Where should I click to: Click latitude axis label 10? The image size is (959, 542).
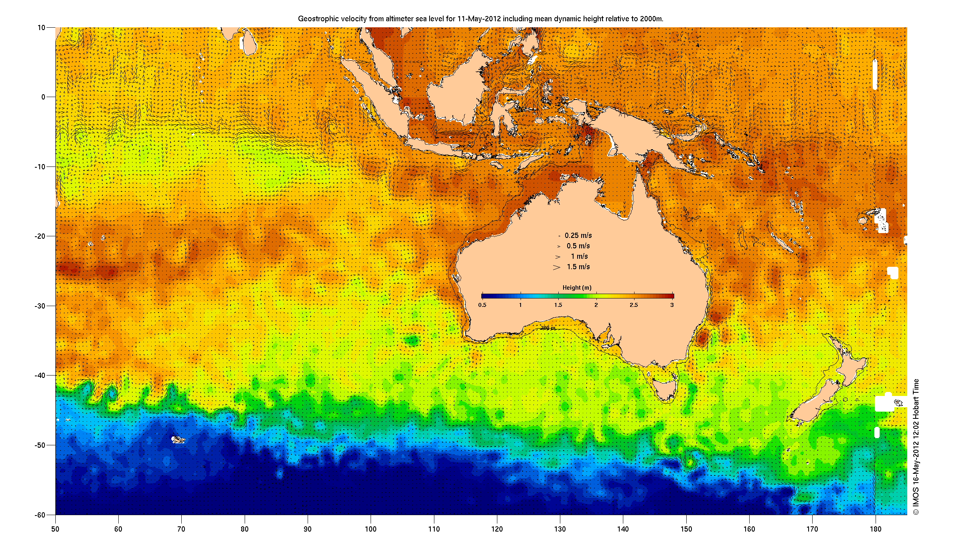tap(41, 28)
